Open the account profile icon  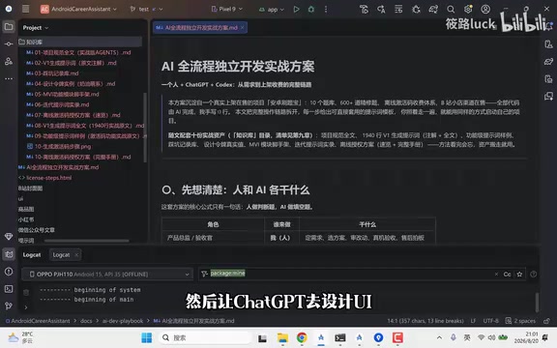485,10
